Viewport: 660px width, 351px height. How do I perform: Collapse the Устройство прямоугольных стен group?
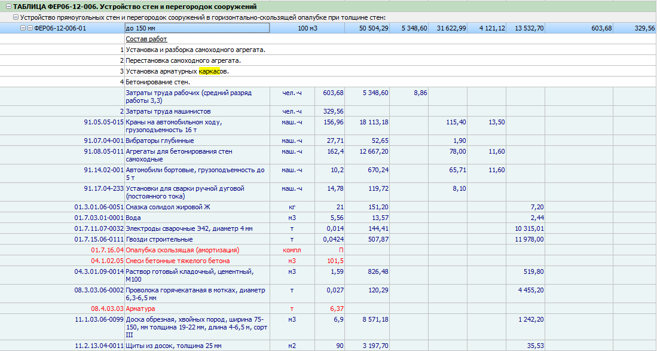(16, 18)
